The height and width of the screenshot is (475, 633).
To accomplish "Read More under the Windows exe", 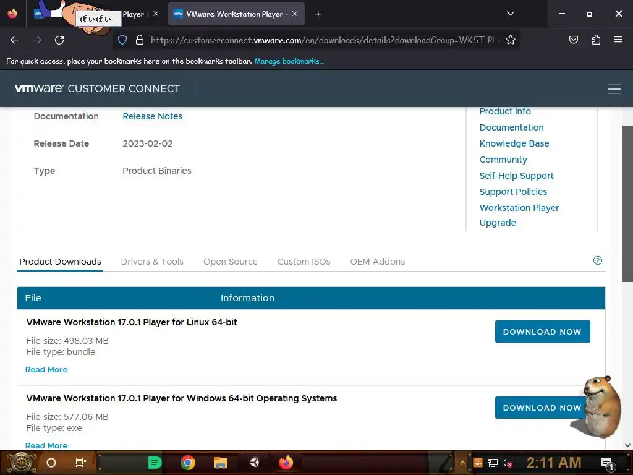I will [46, 445].
